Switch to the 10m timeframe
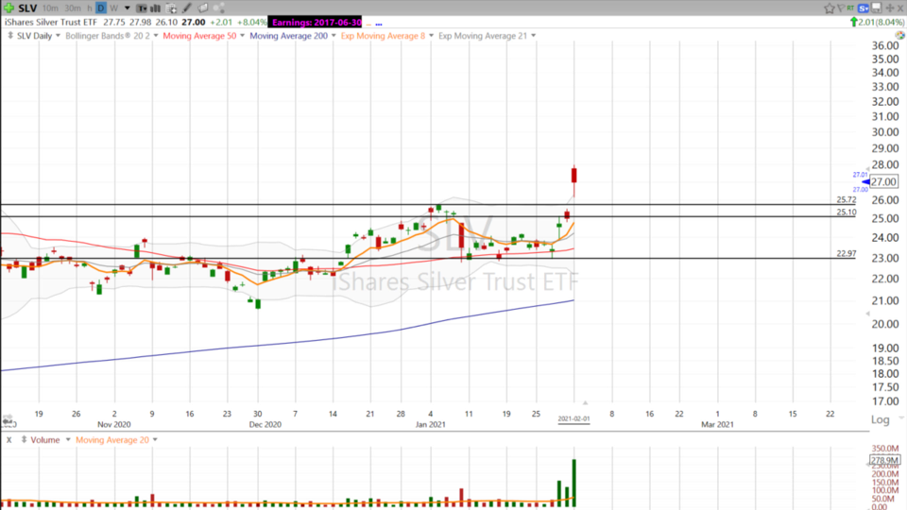This screenshot has width=907, height=510. 50,8
